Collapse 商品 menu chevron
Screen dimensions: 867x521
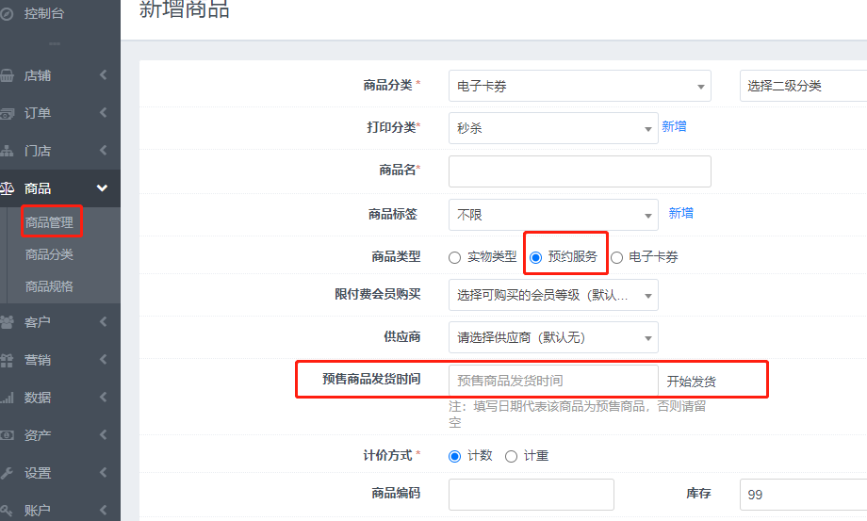click(x=103, y=187)
